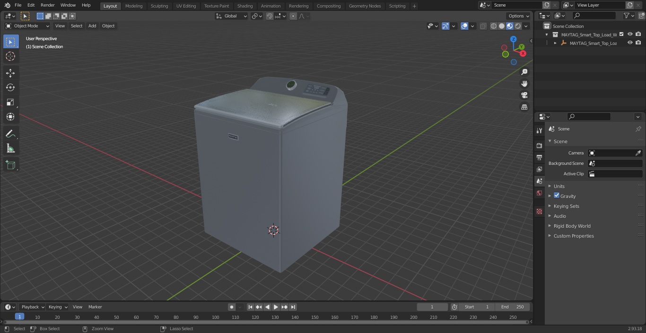
Task: Open the File menu
Action: pos(18,5)
